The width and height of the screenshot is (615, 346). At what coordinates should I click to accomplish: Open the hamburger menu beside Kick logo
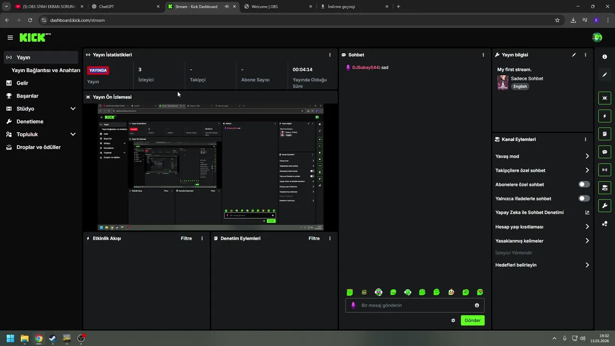click(x=10, y=37)
